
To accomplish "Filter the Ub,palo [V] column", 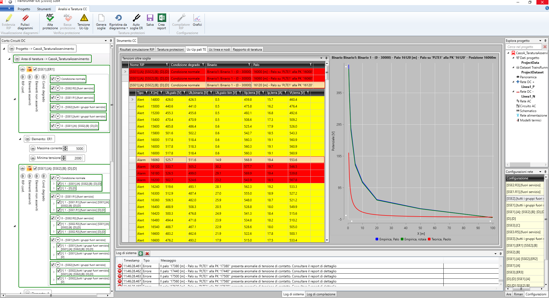I will (x=184, y=92).
